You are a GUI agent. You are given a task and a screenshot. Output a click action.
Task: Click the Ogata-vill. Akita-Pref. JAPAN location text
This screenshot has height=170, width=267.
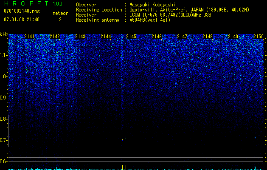coord(189,10)
